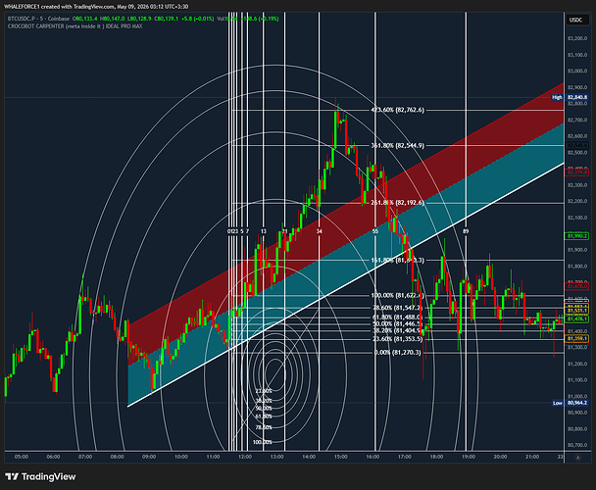Click the 83,200.0 price axis label
Screen dimensions: 596x490
pyautogui.click(x=577, y=38)
